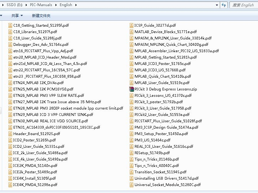Click the icon of ICE4K_PMDA_51298e.pdf
The image size is (258, 193).
pos(10,185)
